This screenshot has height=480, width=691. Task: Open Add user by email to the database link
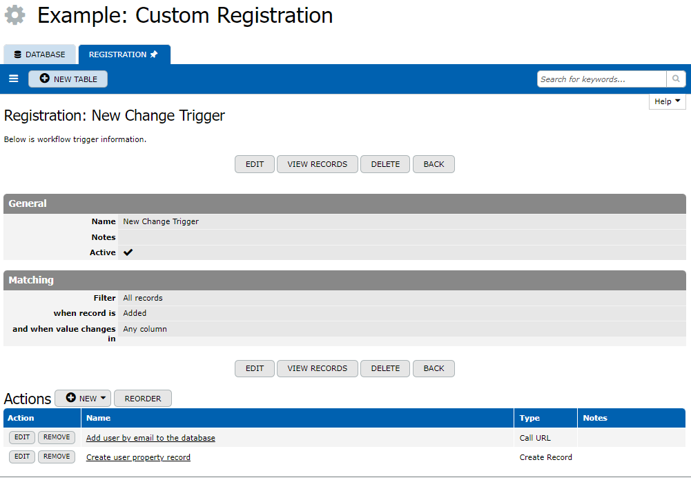click(150, 438)
